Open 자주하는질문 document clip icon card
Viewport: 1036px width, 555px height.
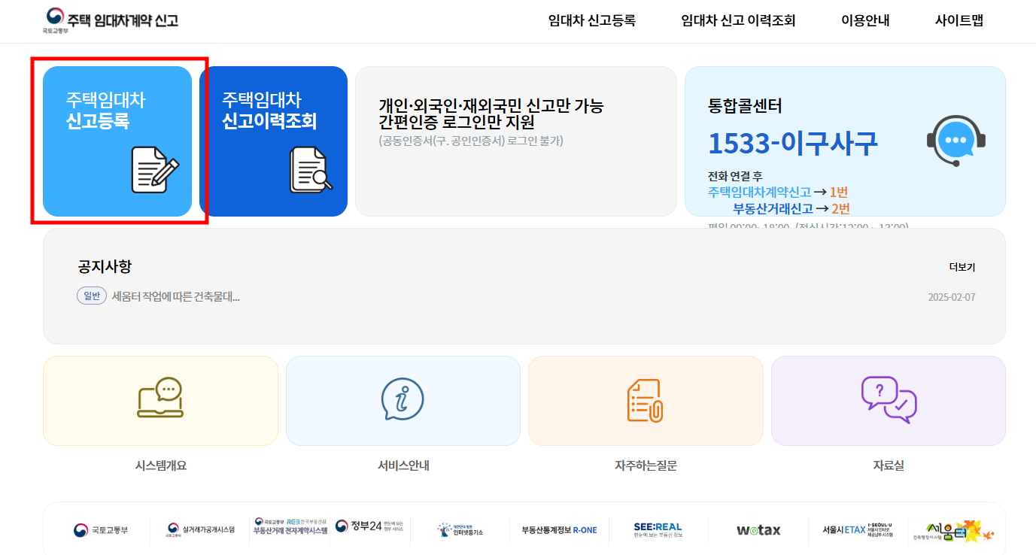pos(646,401)
